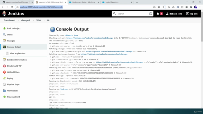Open the Status page link
The width and height of the screenshot is (203, 114).
(10, 35)
